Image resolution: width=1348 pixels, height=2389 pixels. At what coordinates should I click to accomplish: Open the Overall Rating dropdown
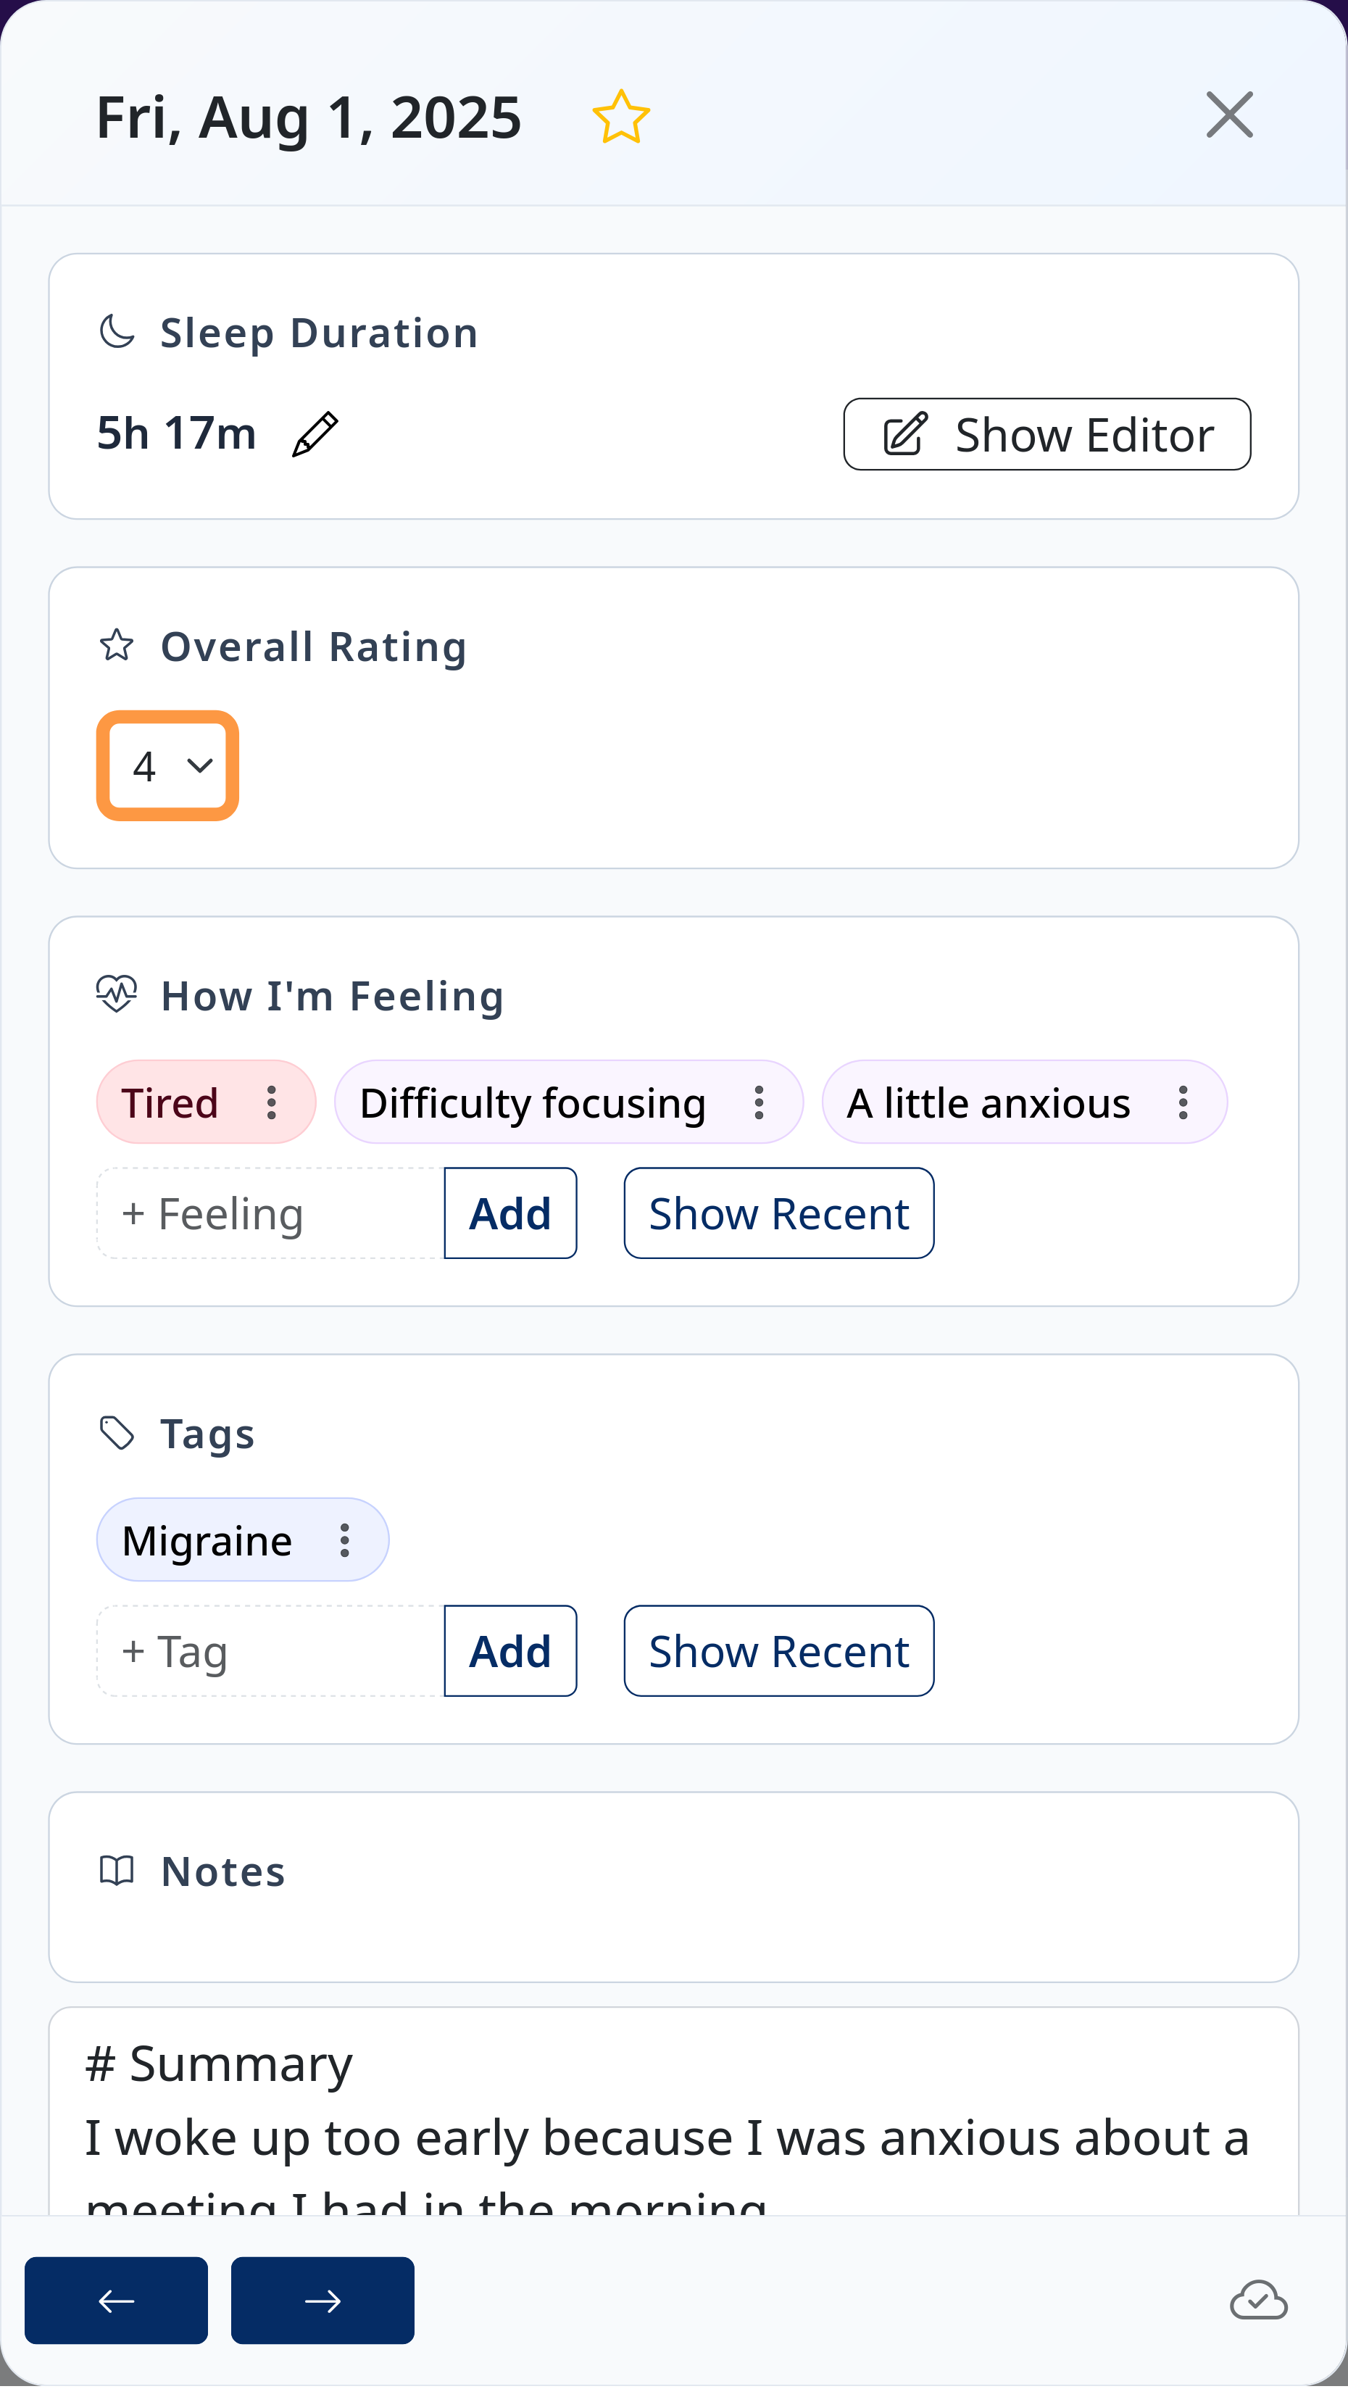(x=167, y=766)
